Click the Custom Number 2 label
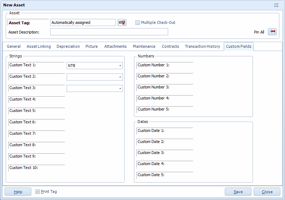285x200 pixels. point(154,76)
